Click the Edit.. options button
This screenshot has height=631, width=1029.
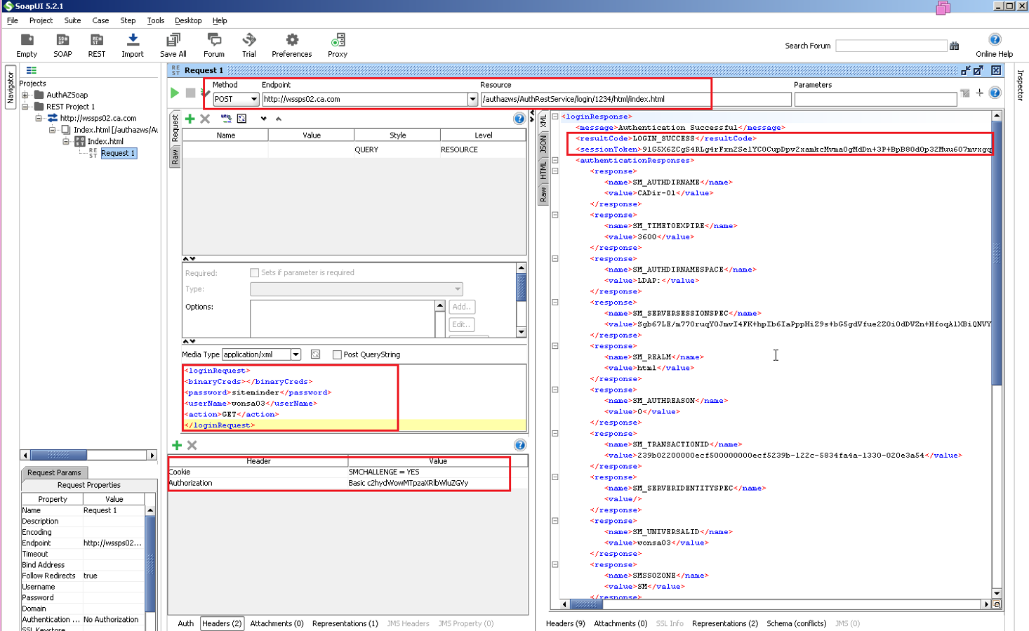pyautogui.click(x=462, y=324)
